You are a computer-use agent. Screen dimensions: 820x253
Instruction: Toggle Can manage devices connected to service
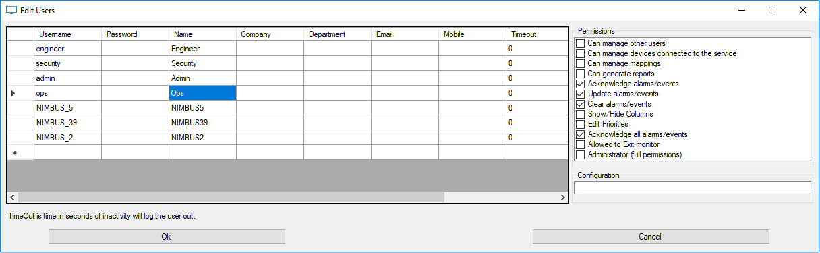[580, 53]
